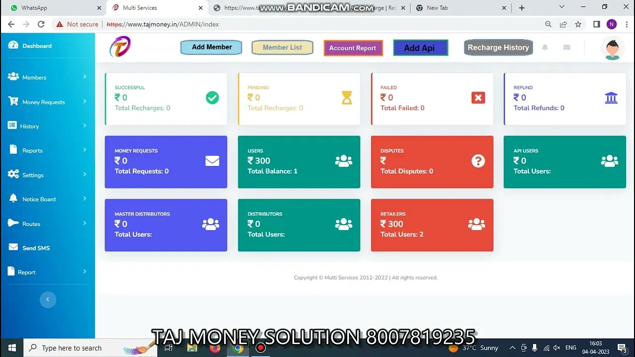Expand the Money Requests submenu chevron
Image resolution: width=635 pixels, height=357 pixels.
point(85,101)
